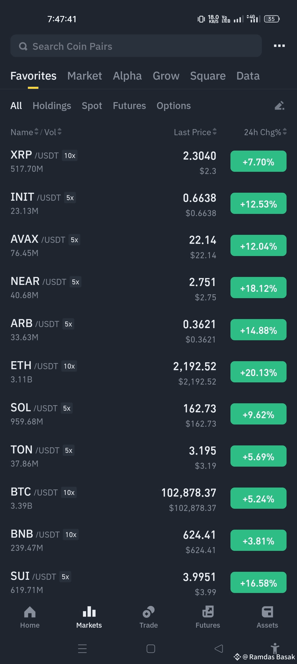This screenshot has width=297, height=664.
Task: Toggle the +7.70% change badge for XRP
Action: point(258,161)
